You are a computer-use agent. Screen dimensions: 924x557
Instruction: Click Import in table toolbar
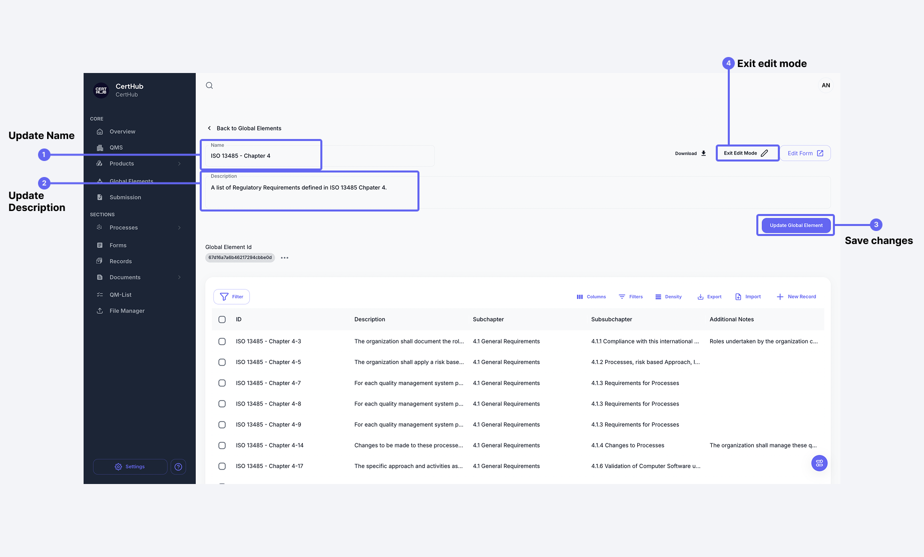point(748,297)
